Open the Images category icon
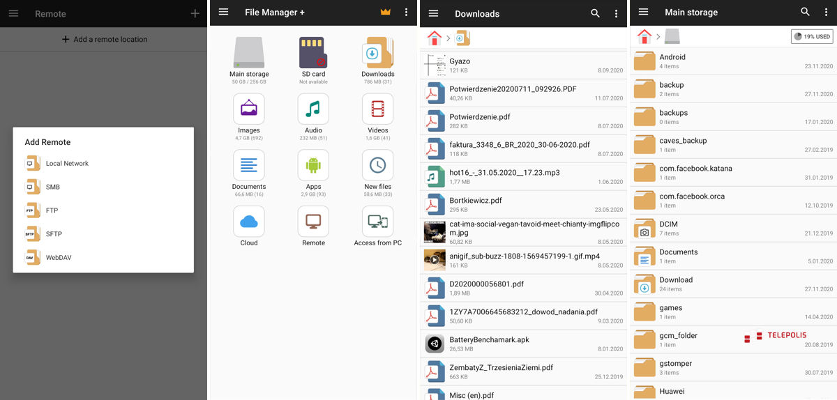This screenshot has width=837, height=400. coord(249,109)
